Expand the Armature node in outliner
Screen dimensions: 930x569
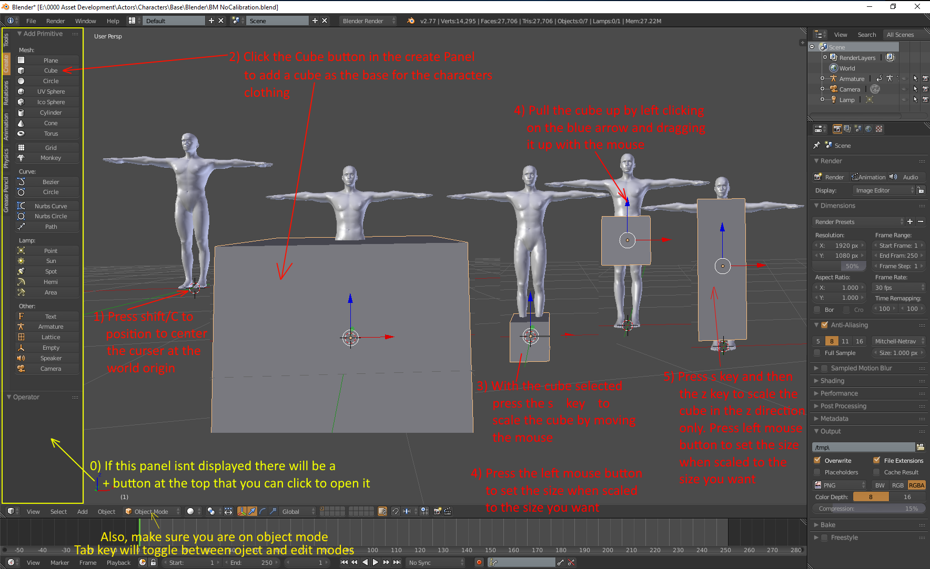pos(822,79)
